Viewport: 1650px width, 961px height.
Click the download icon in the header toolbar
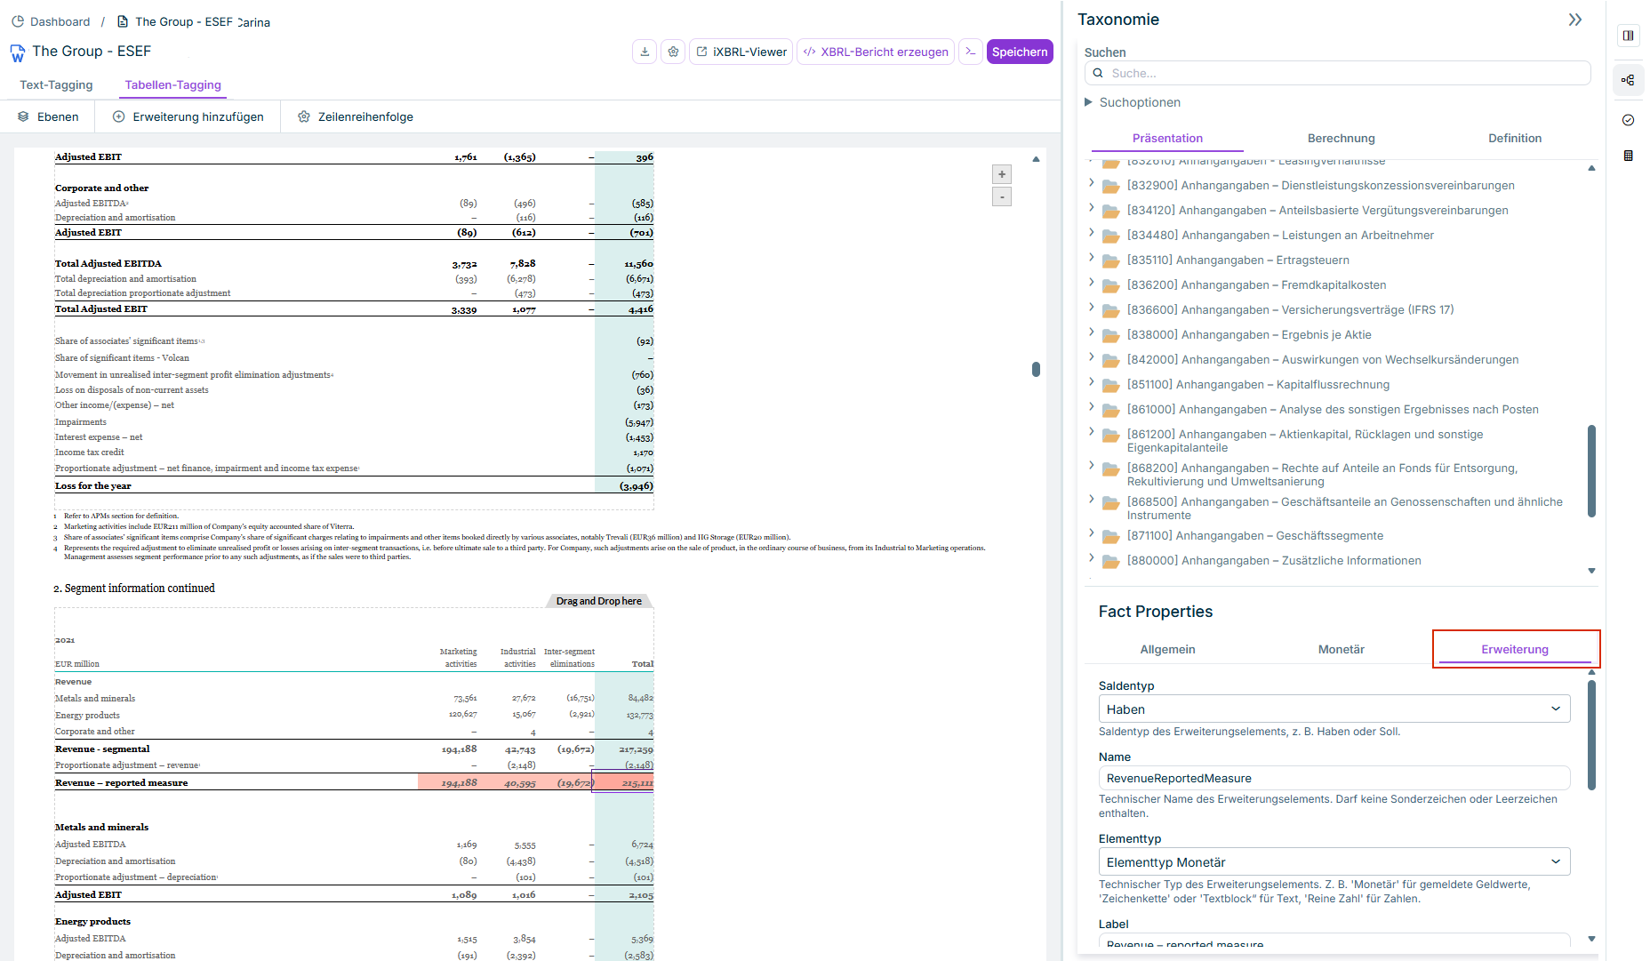[x=645, y=52]
